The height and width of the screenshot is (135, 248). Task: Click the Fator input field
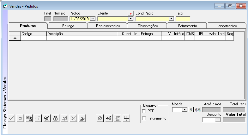[x=183, y=19]
